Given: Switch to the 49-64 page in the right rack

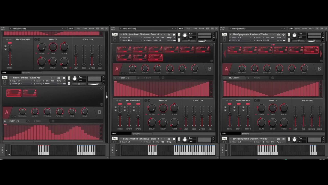Looking at the screenshot, I should [311, 29].
